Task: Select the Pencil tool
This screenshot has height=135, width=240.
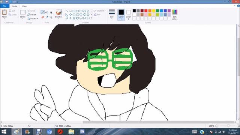Action: (42, 12)
